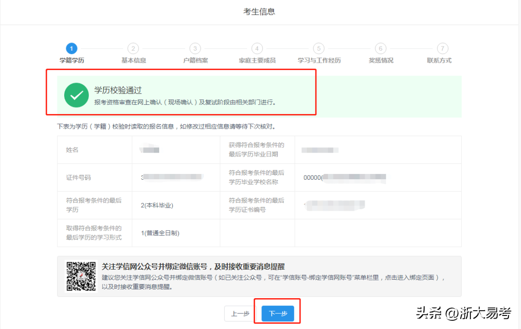
Task: Click the 考生信息 page title
Action: [259, 12]
